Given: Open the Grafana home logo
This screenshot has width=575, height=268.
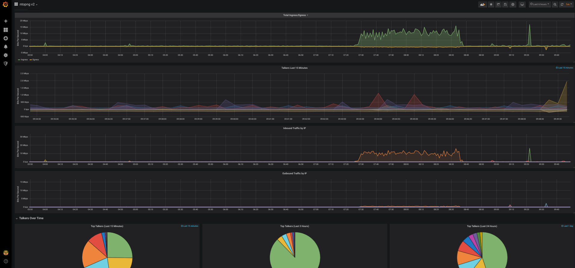Looking at the screenshot, I should (5, 4).
